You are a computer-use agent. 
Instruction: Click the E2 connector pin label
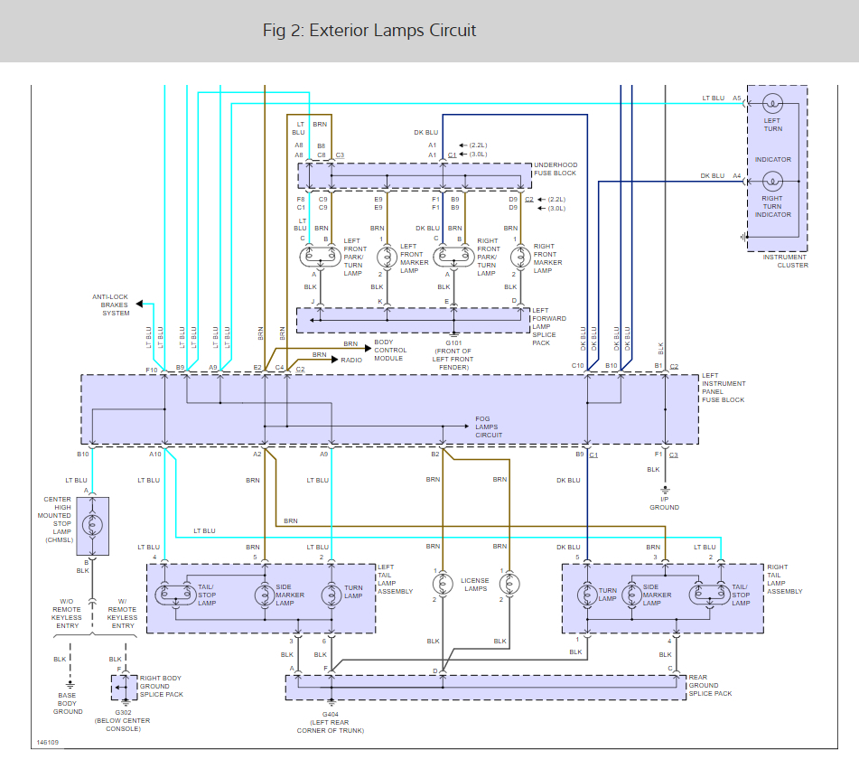257,368
